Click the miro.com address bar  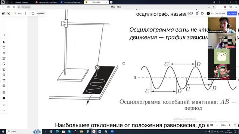pyautogui.click(x=26, y=7)
